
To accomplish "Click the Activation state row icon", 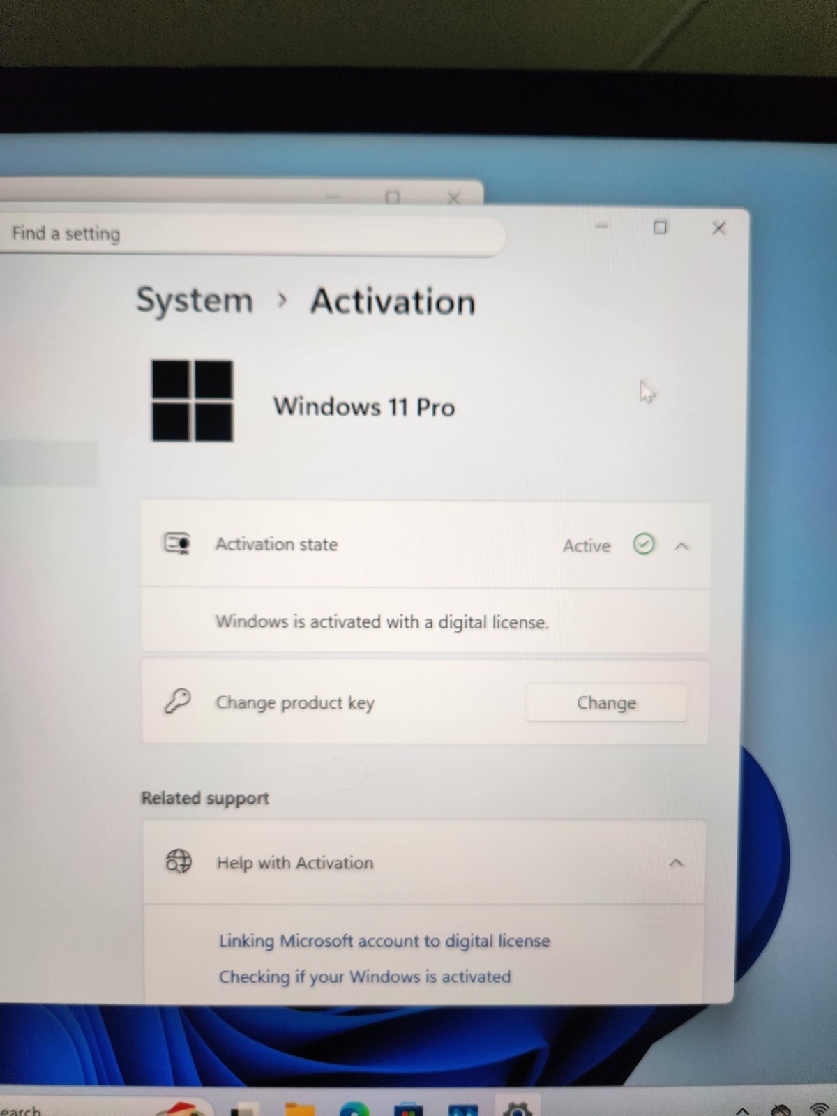I will (177, 543).
